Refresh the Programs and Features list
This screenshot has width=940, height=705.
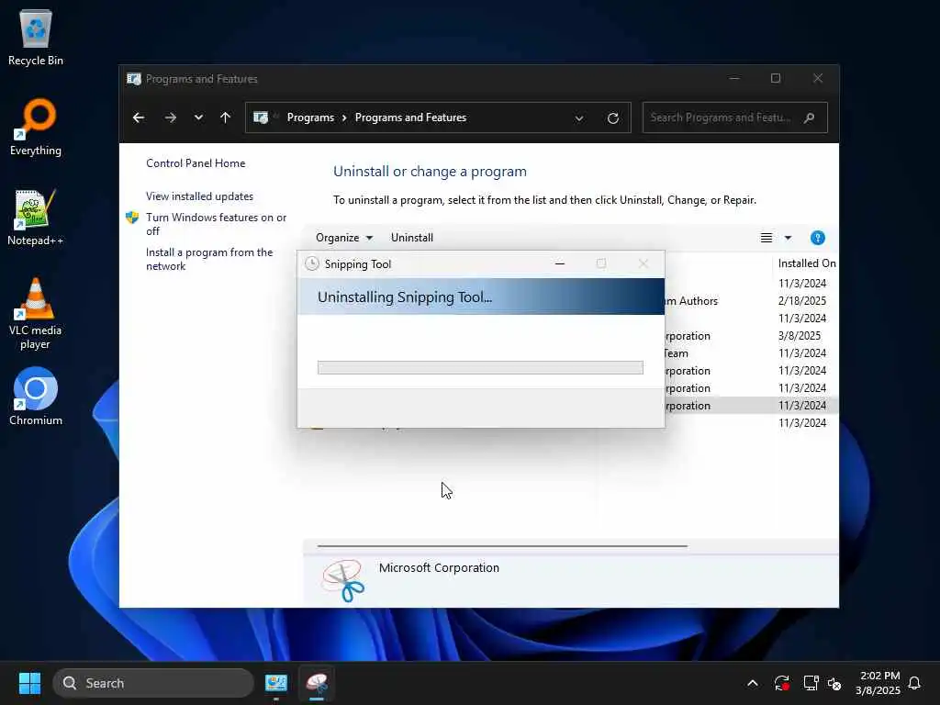[x=612, y=118]
